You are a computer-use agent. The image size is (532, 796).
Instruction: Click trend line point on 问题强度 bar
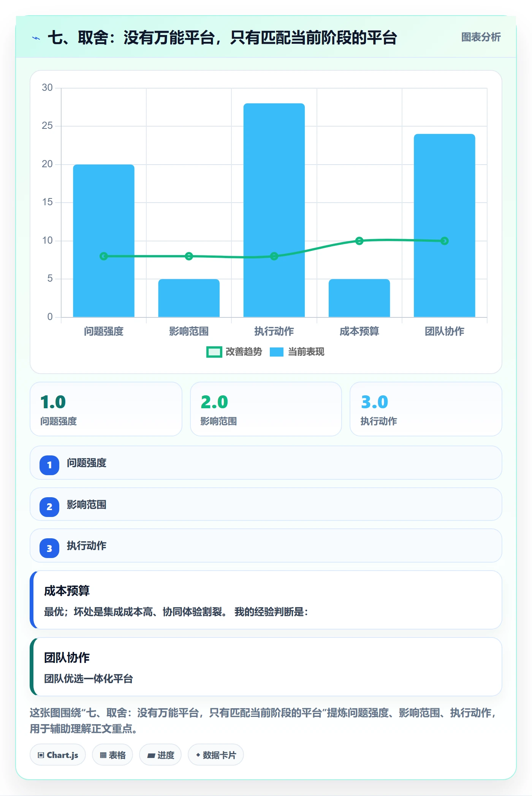click(104, 256)
